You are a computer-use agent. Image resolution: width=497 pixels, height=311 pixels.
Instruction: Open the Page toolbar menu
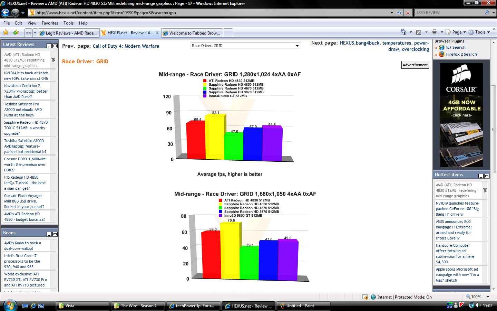456,32
